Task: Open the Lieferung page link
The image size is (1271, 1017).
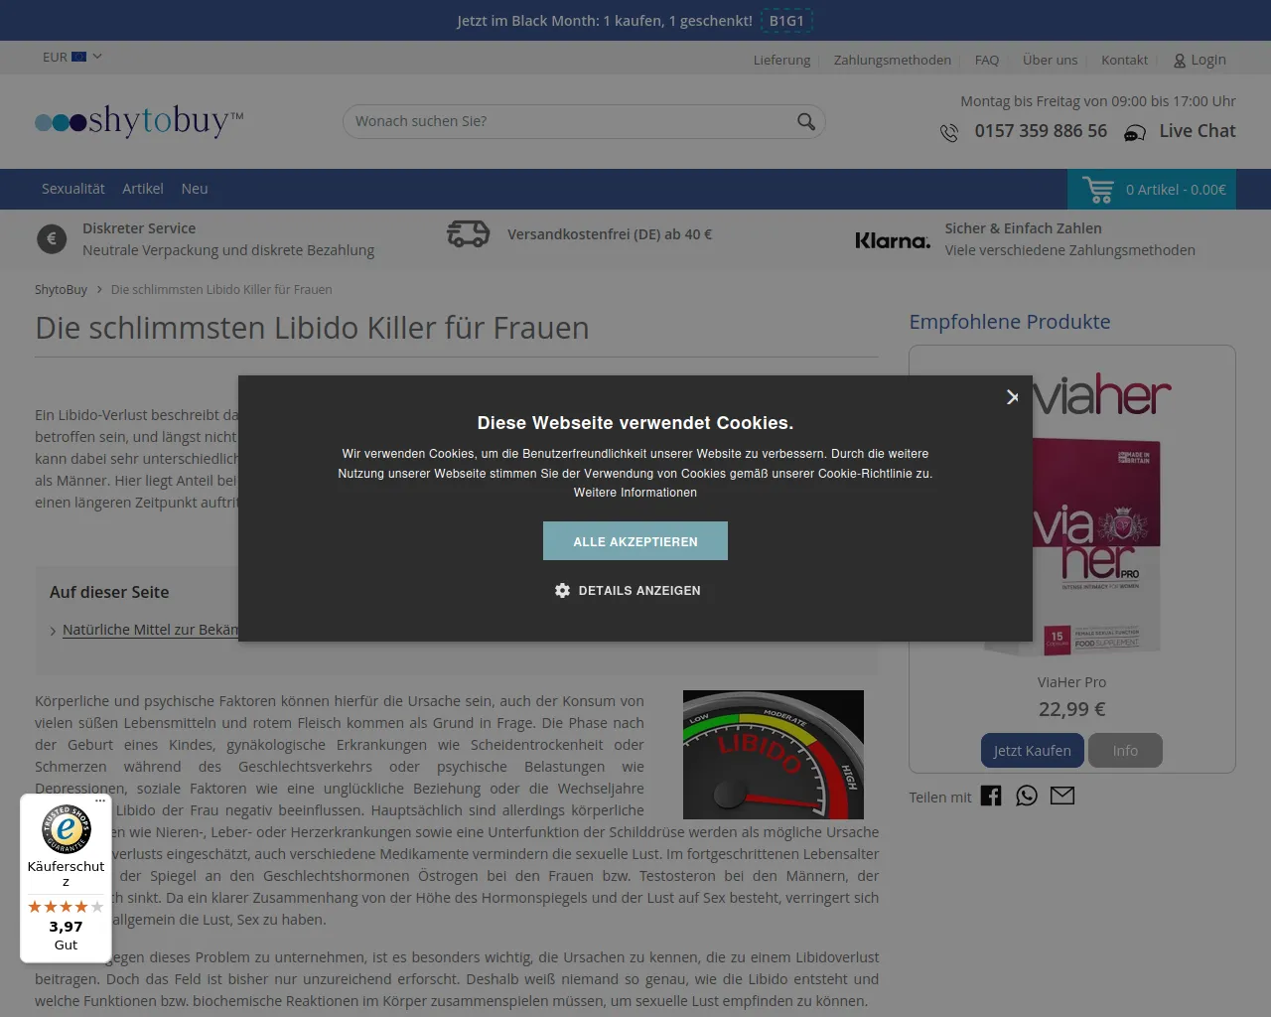Action: 781,60
